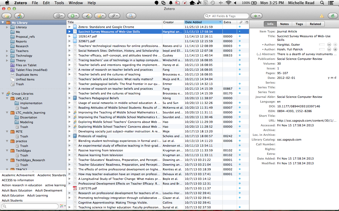The height and width of the screenshot is (211, 339).
Task: Click PDF icon of 1167270.pdf
Action: point(75,188)
